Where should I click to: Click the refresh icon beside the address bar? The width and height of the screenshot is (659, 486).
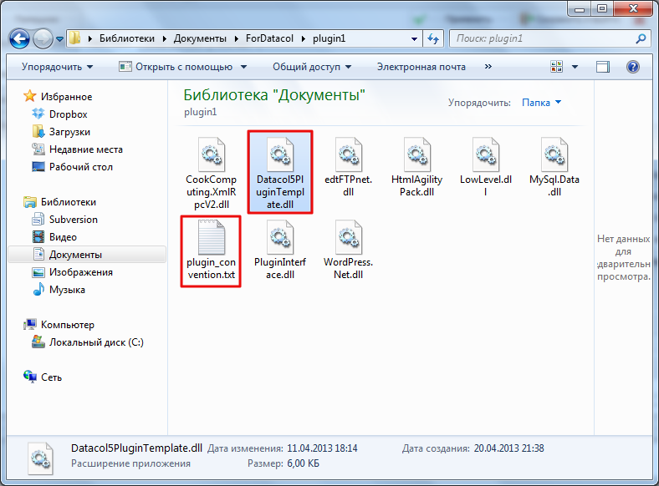433,38
